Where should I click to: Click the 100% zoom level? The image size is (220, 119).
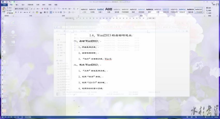pos(216,117)
